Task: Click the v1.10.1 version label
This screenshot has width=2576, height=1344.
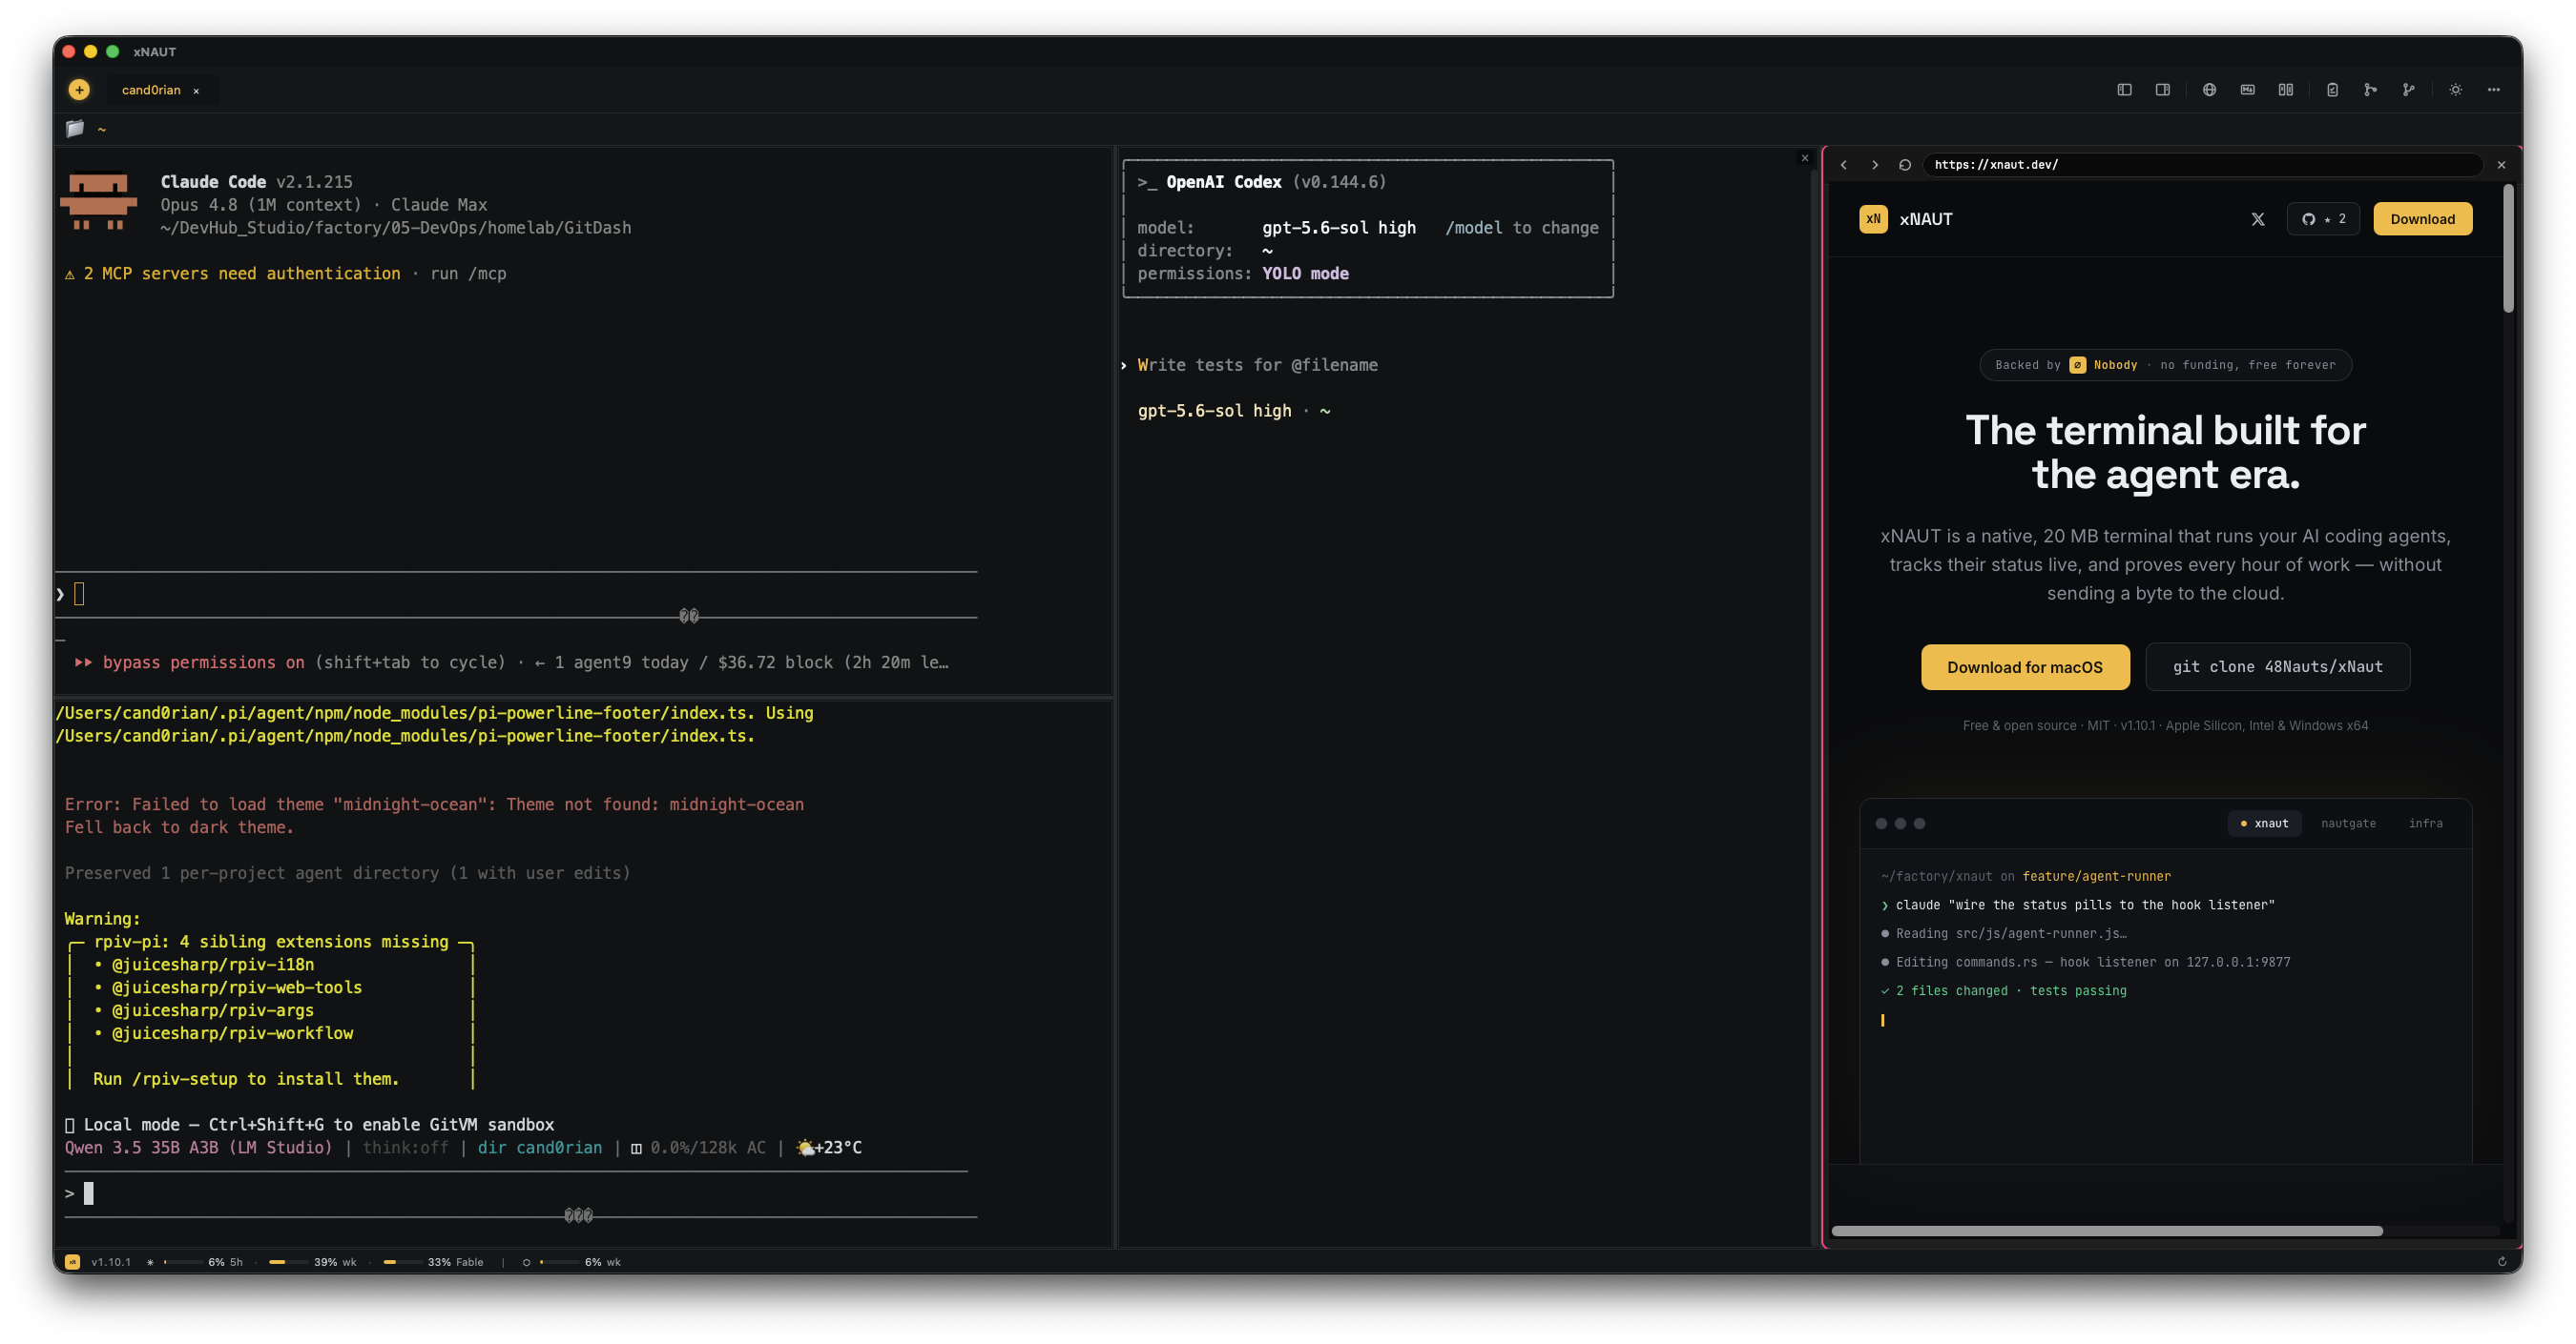Action: click(111, 1262)
